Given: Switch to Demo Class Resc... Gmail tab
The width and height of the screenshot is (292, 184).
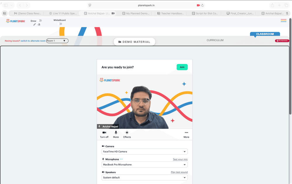Looking at the screenshot, I should tap(28, 13).
